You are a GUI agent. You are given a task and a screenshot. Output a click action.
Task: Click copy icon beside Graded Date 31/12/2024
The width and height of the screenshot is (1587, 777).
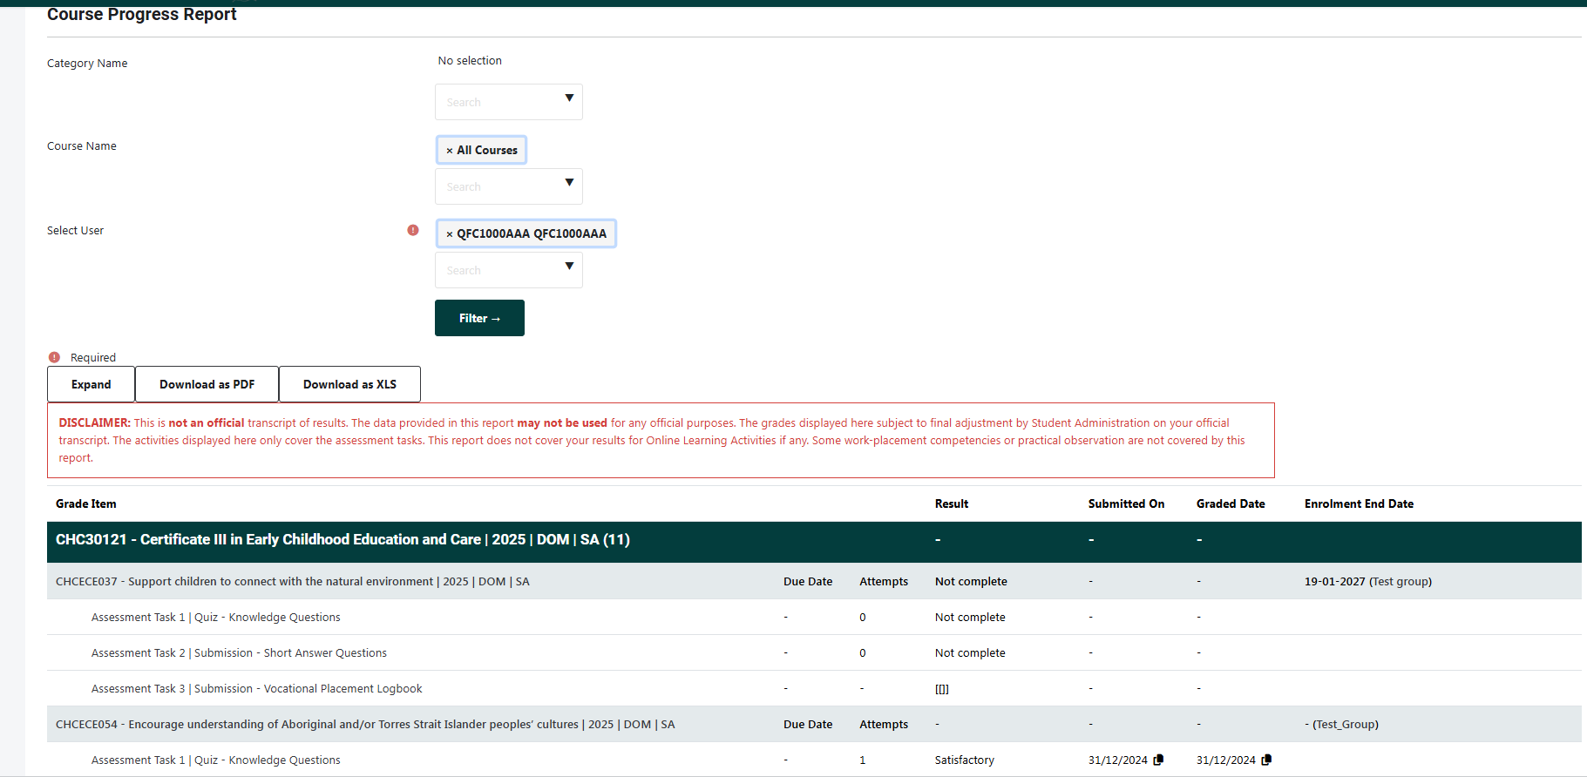pos(1266,760)
